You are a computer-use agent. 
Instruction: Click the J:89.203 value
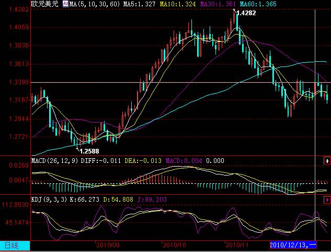[x=152, y=200]
